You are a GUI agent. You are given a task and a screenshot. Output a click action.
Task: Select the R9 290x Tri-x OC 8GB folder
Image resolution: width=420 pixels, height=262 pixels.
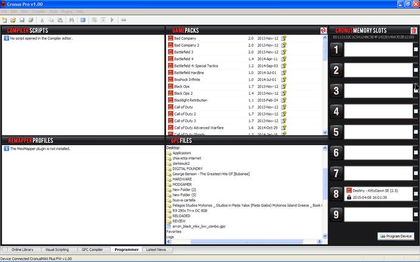(x=190, y=210)
